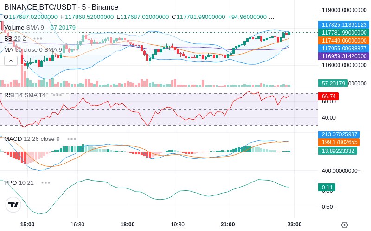
Task: Click the 119000.00000000 price axis label
Action: click(x=344, y=10)
